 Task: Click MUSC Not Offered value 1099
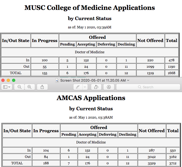point(150,67)
